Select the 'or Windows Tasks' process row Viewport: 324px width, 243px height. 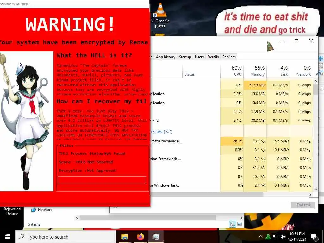pyautogui.click(x=231, y=185)
